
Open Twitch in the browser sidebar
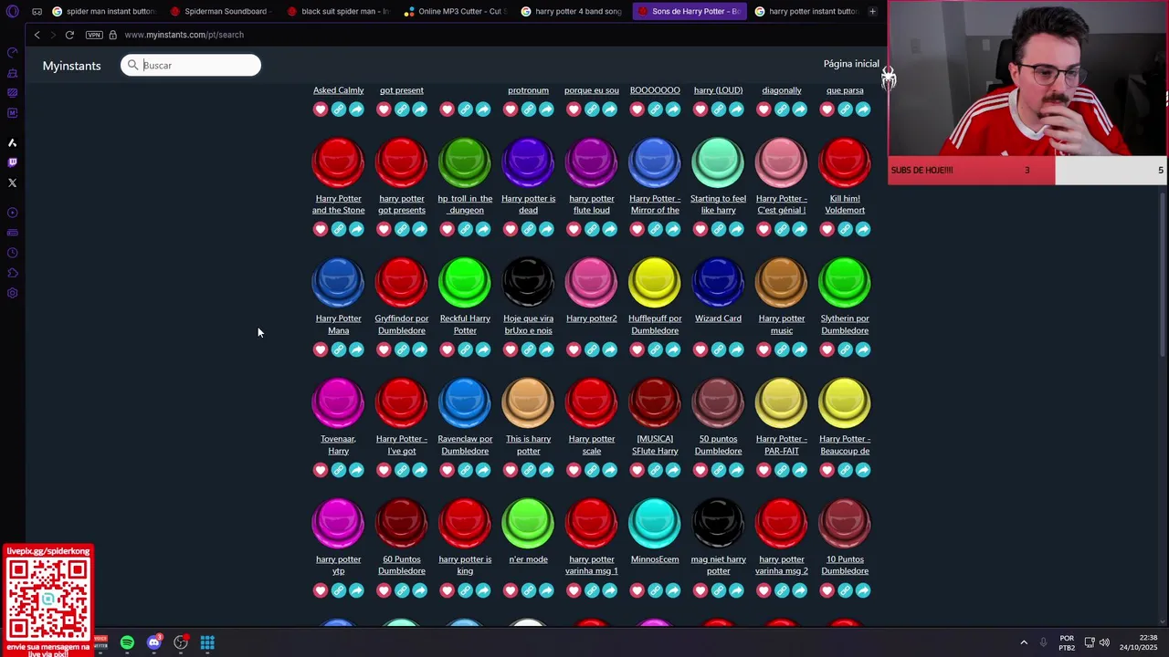pyautogui.click(x=12, y=162)
